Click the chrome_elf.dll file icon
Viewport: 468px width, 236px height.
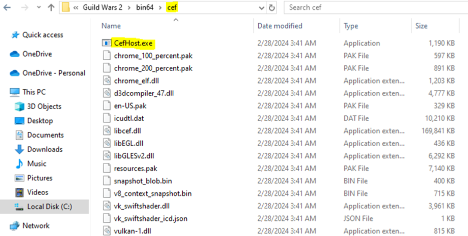107,81
